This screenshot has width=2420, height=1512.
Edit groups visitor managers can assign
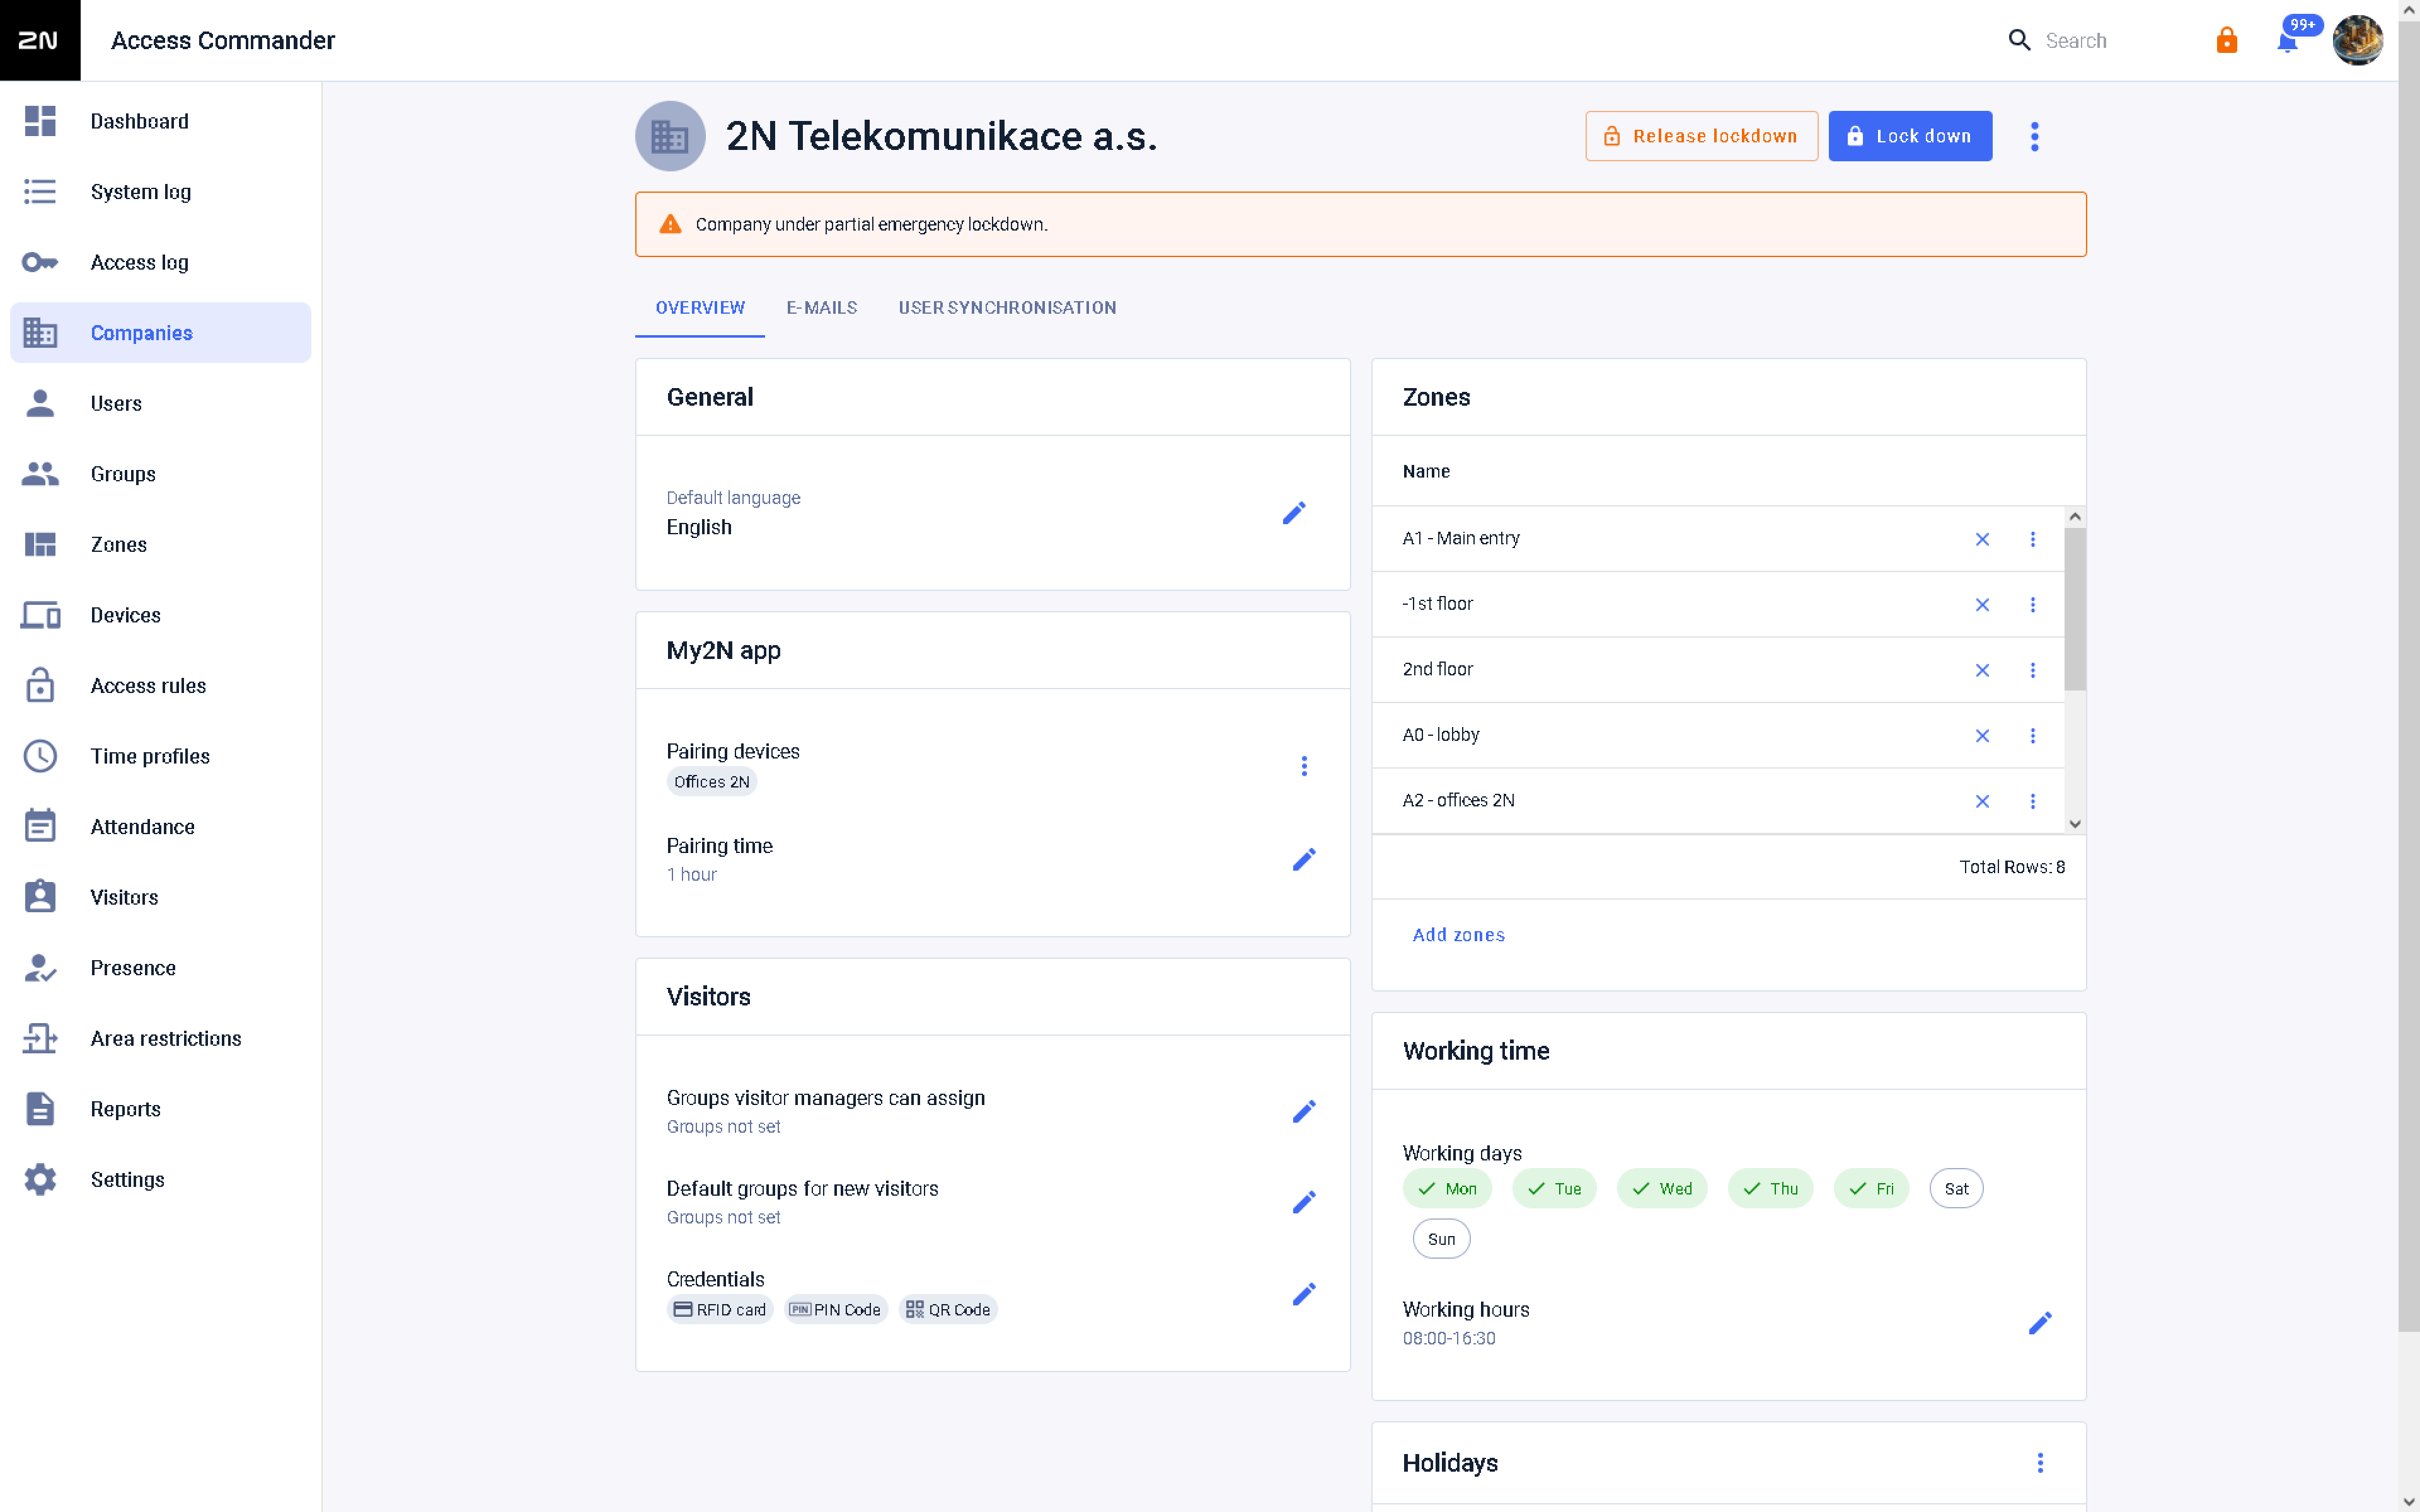(1304, 1111)
